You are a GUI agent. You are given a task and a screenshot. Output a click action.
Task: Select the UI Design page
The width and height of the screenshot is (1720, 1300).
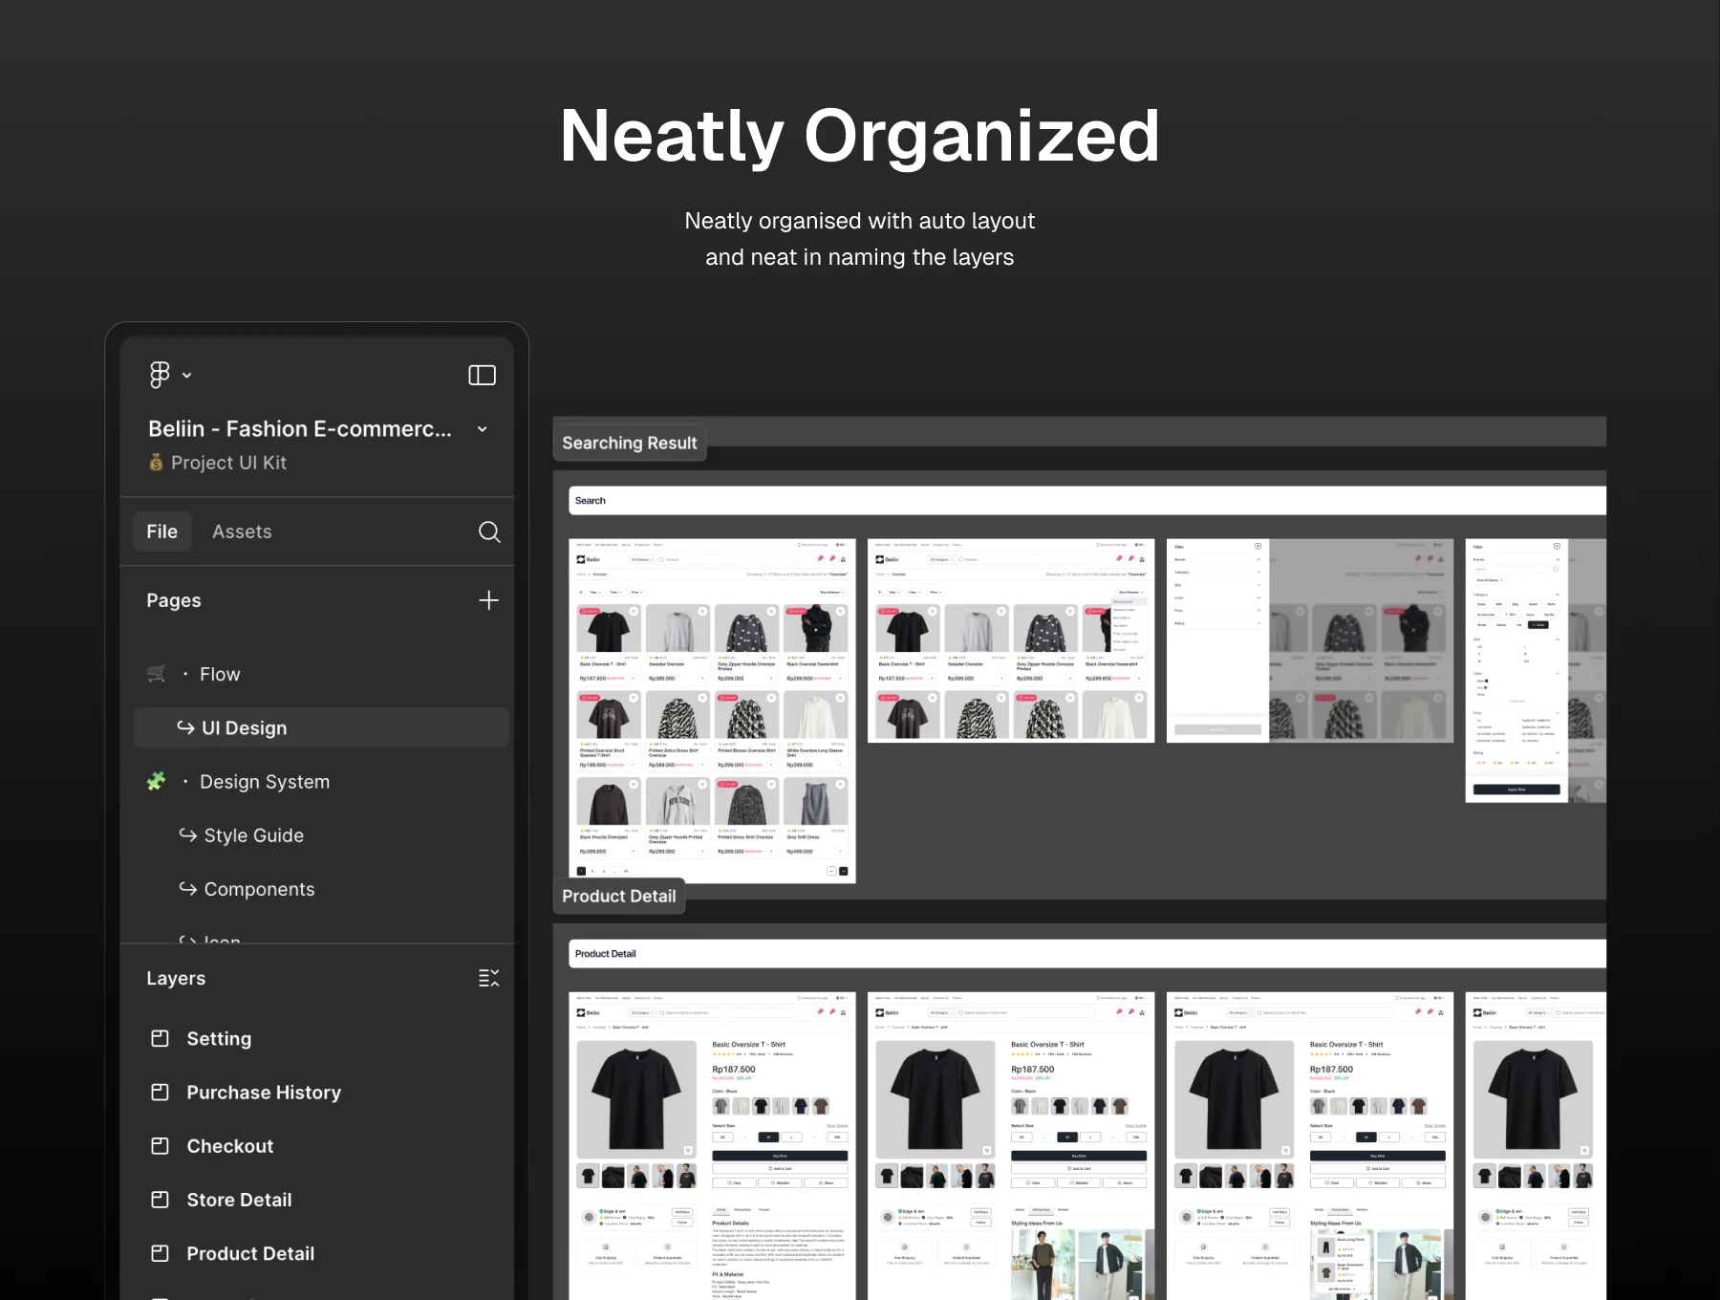321,727
